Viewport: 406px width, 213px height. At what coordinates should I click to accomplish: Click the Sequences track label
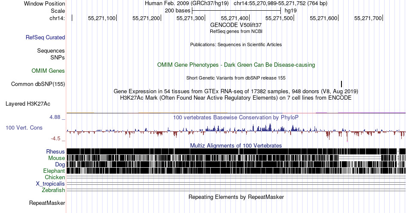pos(51,50)
